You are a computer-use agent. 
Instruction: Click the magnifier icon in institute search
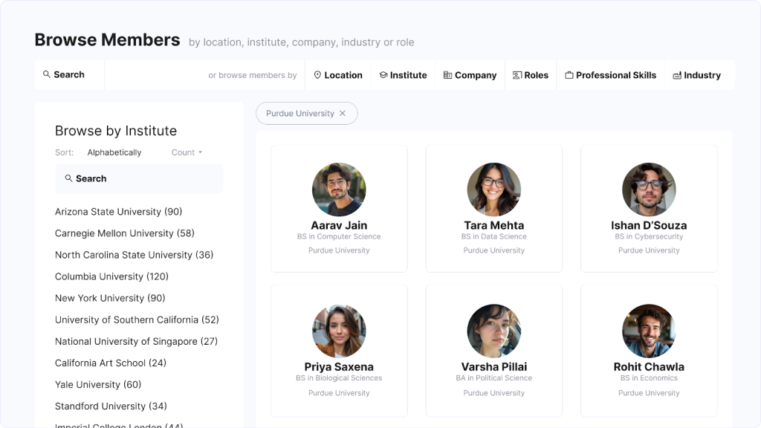pyautogui.click(x=68, y=178)
